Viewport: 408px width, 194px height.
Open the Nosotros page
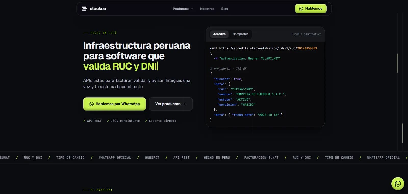[x=207, y=9]
